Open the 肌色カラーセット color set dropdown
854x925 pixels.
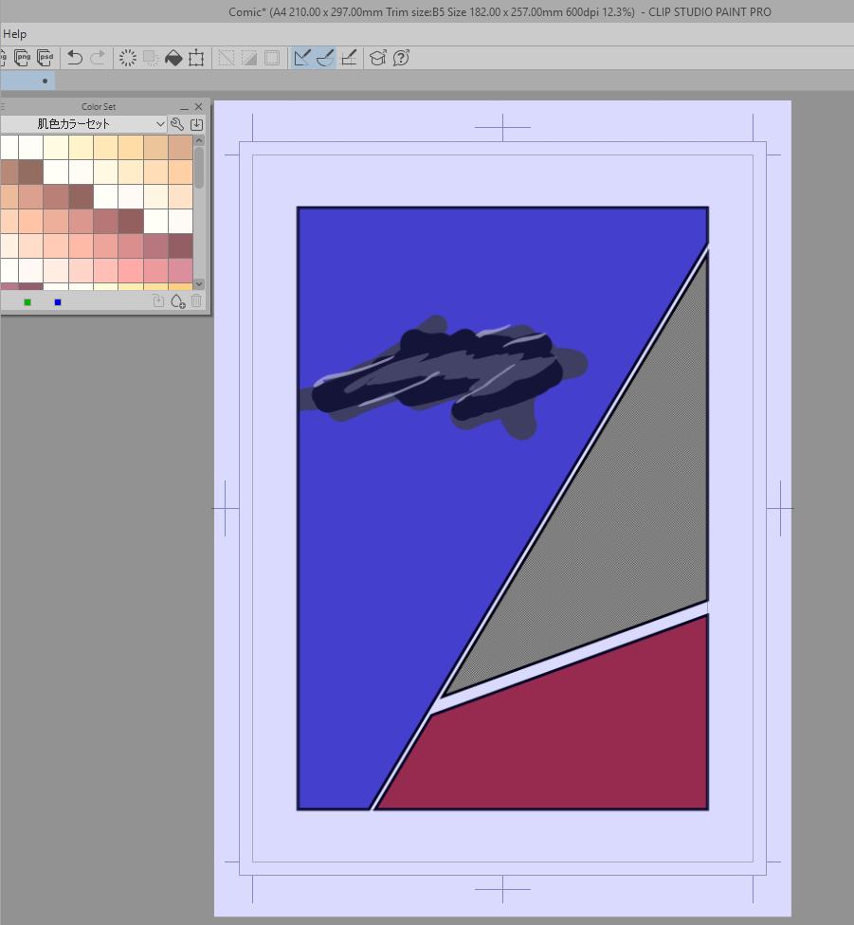pos(83,124)
